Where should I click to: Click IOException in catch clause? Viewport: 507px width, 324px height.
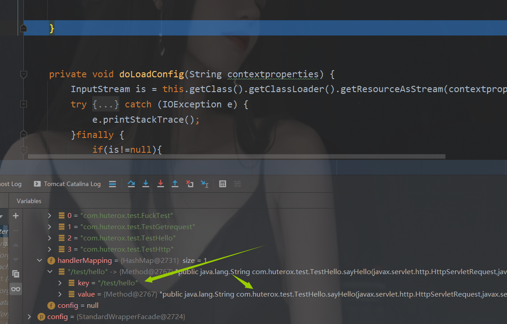(x=192, y=104)
